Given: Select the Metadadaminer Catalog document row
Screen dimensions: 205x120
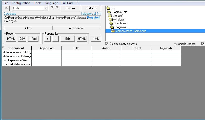Looking at the screenshot, I should tap(17, 52).
